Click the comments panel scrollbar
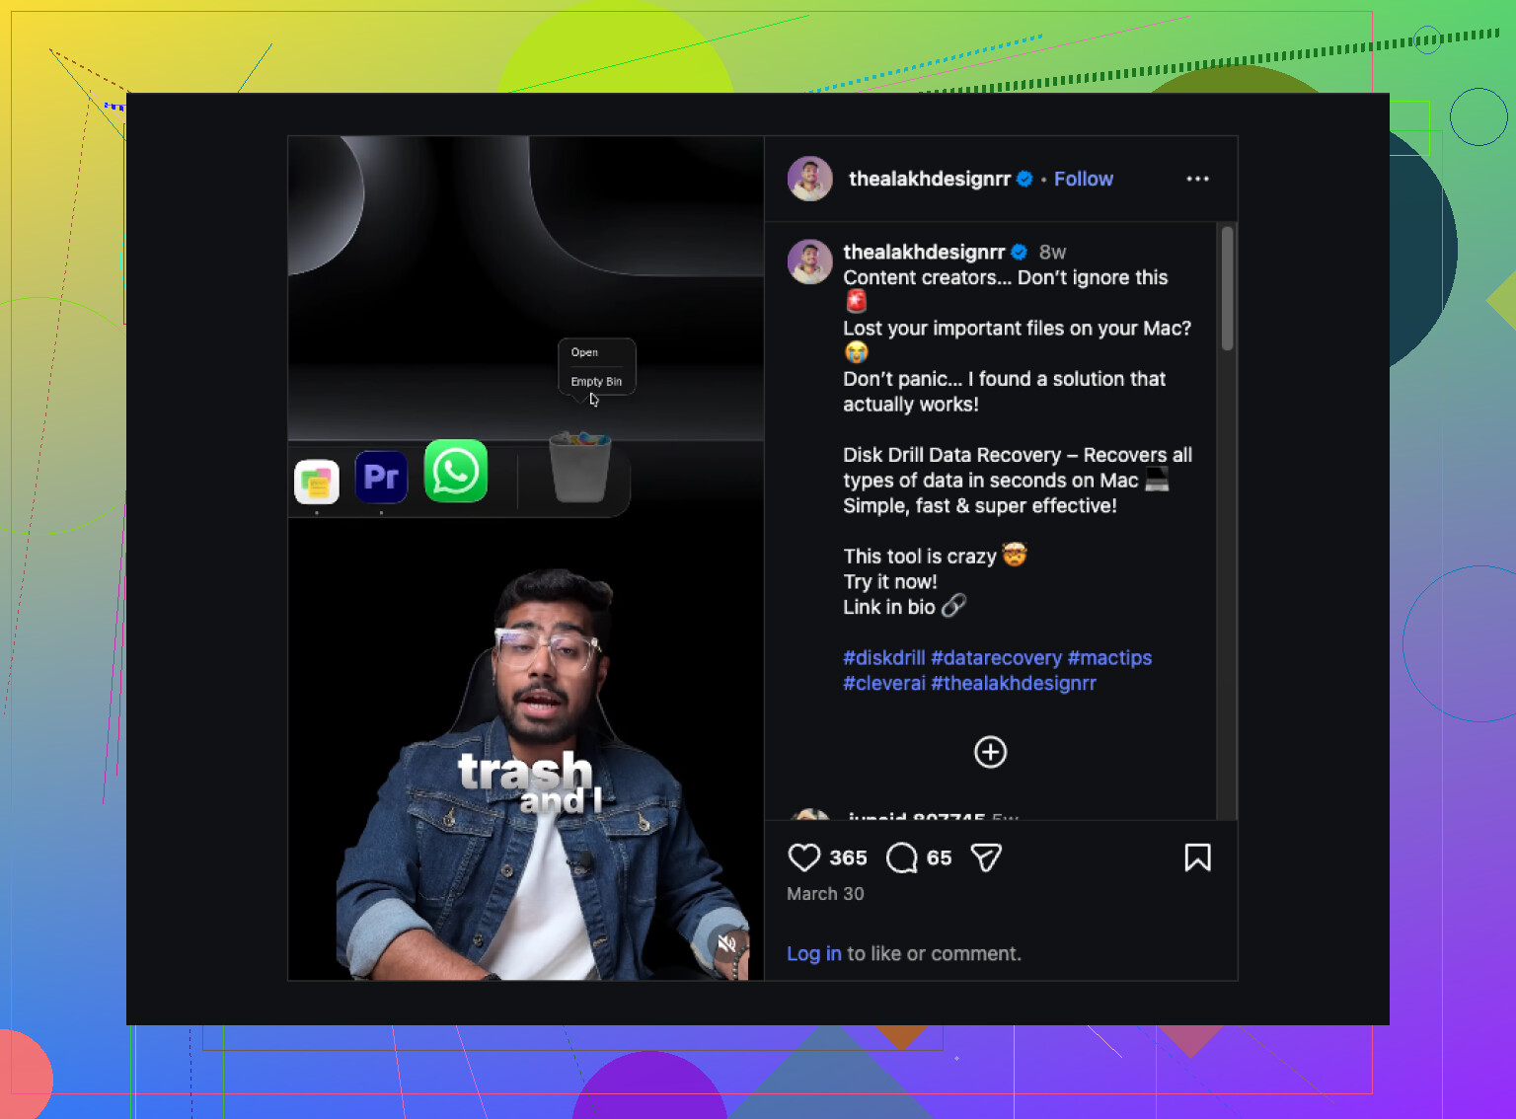The width and height of the screenshot is (1516, 1119). [x=1227, y=288]
